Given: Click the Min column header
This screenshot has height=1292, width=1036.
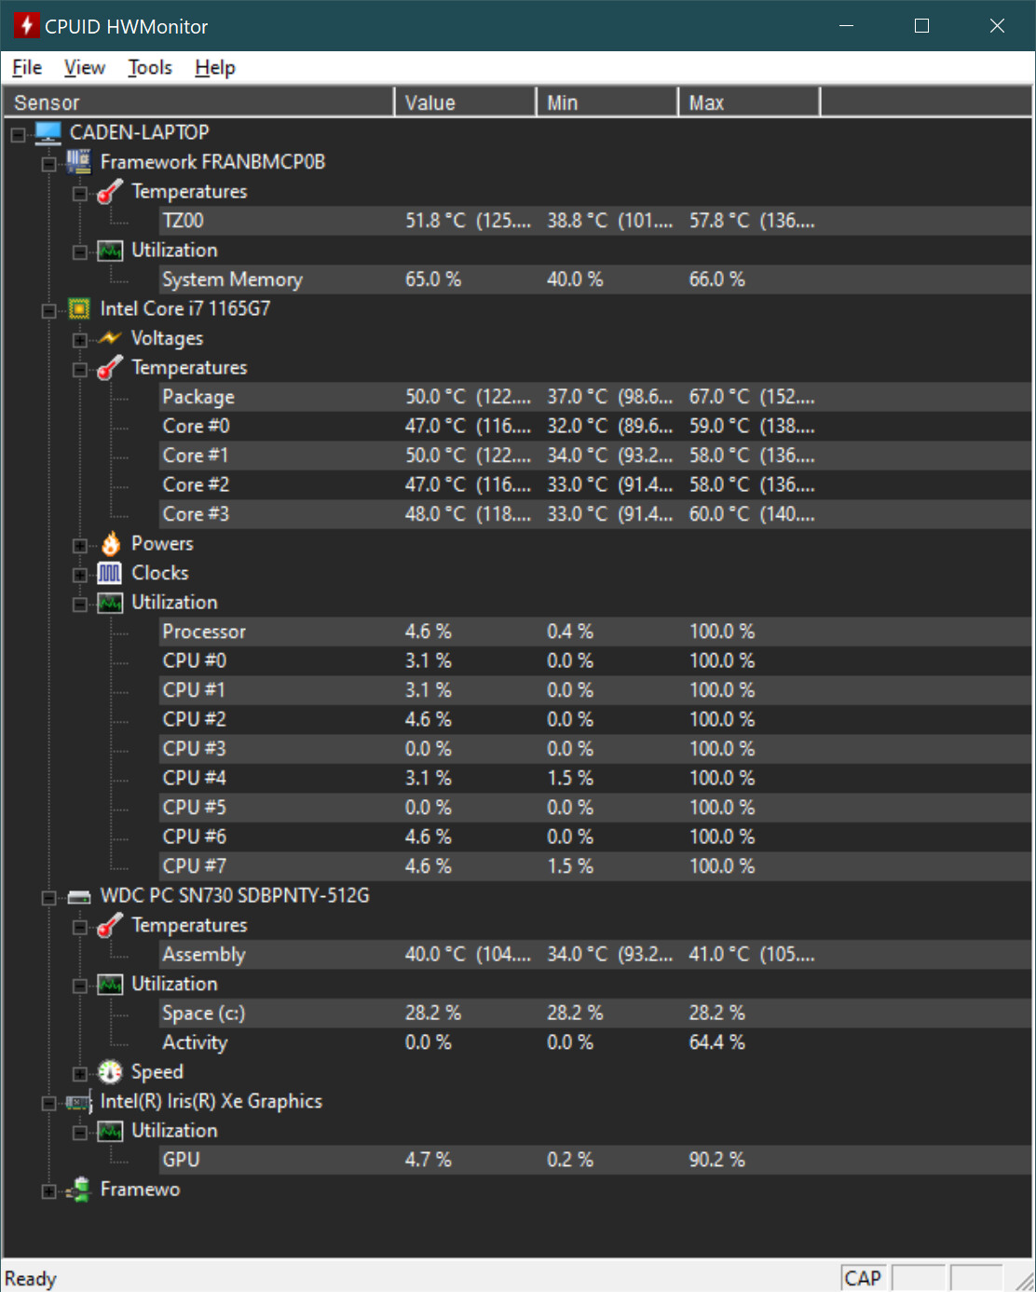Looking at the screenshot, I should click(607, 102).
